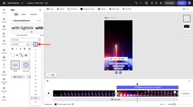Select the second page thumbnail

(x=187, y=26)
